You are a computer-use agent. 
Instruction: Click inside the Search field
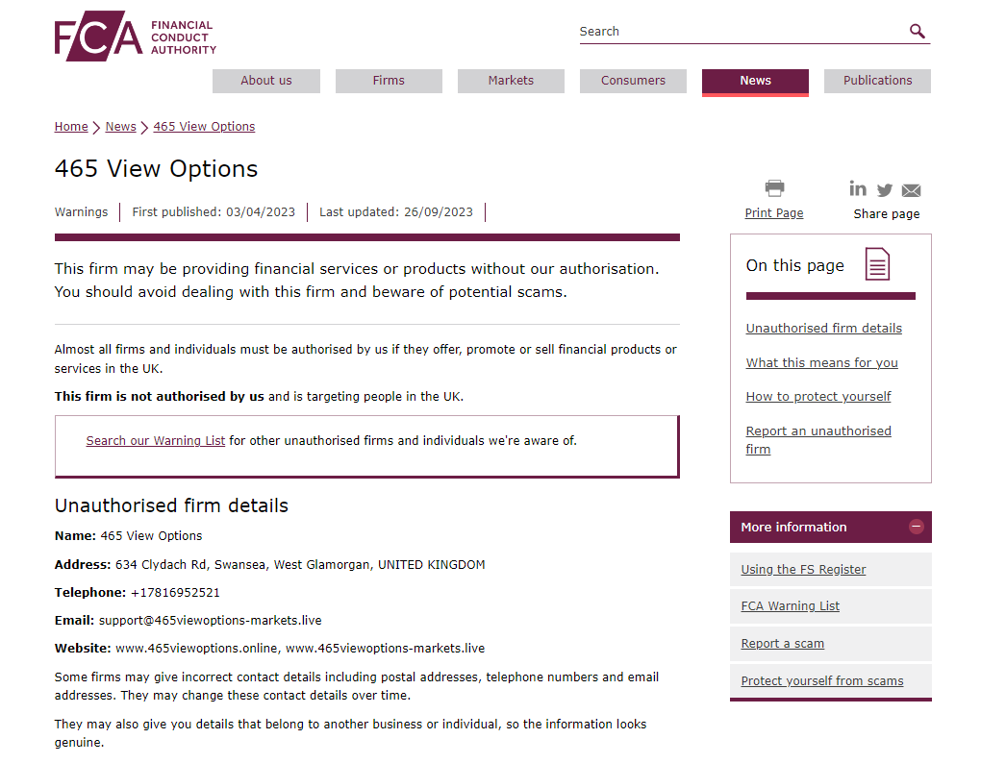[x=741, y=32]
